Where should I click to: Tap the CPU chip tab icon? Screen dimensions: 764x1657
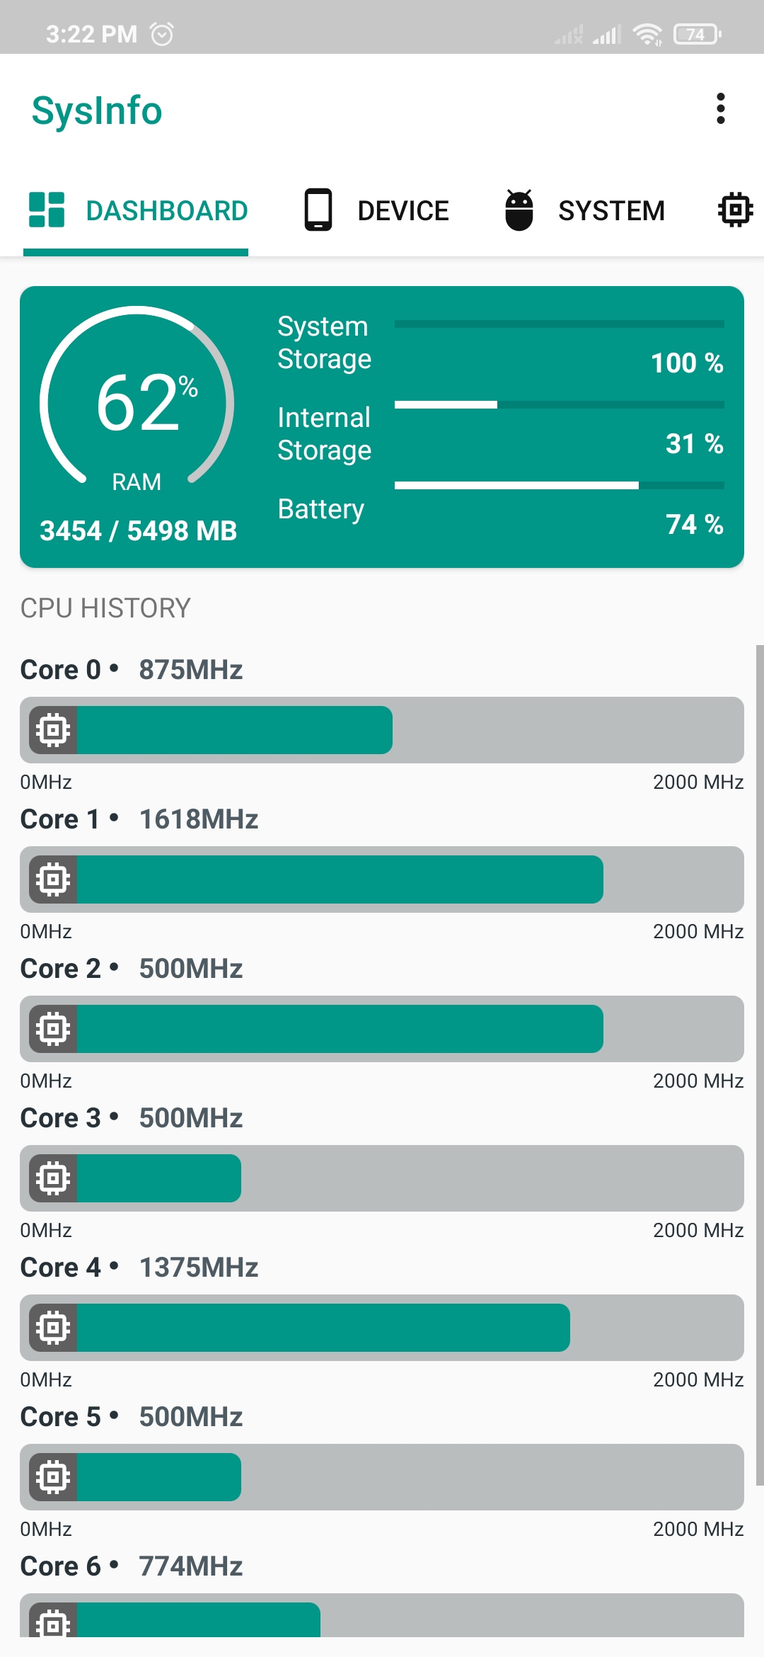[x=736, y=210]
